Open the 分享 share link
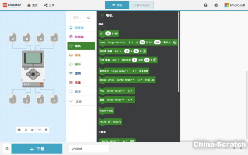This screenshot has width=248, height=155. 49,5
